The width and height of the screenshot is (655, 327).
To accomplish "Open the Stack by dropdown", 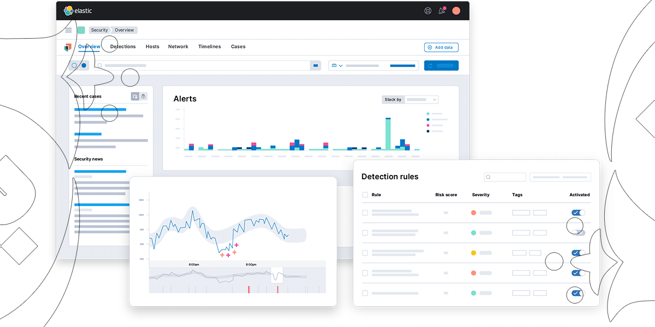I will [x=421, y=100].
